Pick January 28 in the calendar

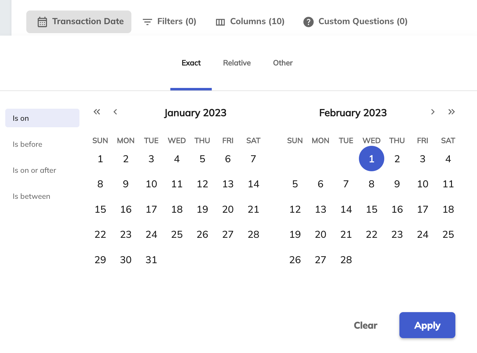[x=253, y=234]
